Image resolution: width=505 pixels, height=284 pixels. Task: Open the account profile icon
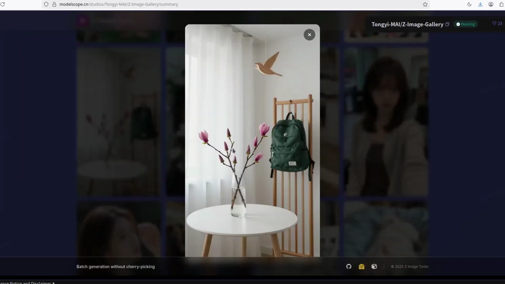pyautogui.click(x=491, y=4)
